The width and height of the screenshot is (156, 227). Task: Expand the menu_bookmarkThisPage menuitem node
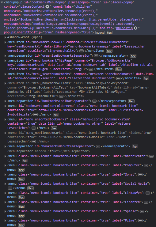[5, 61]
